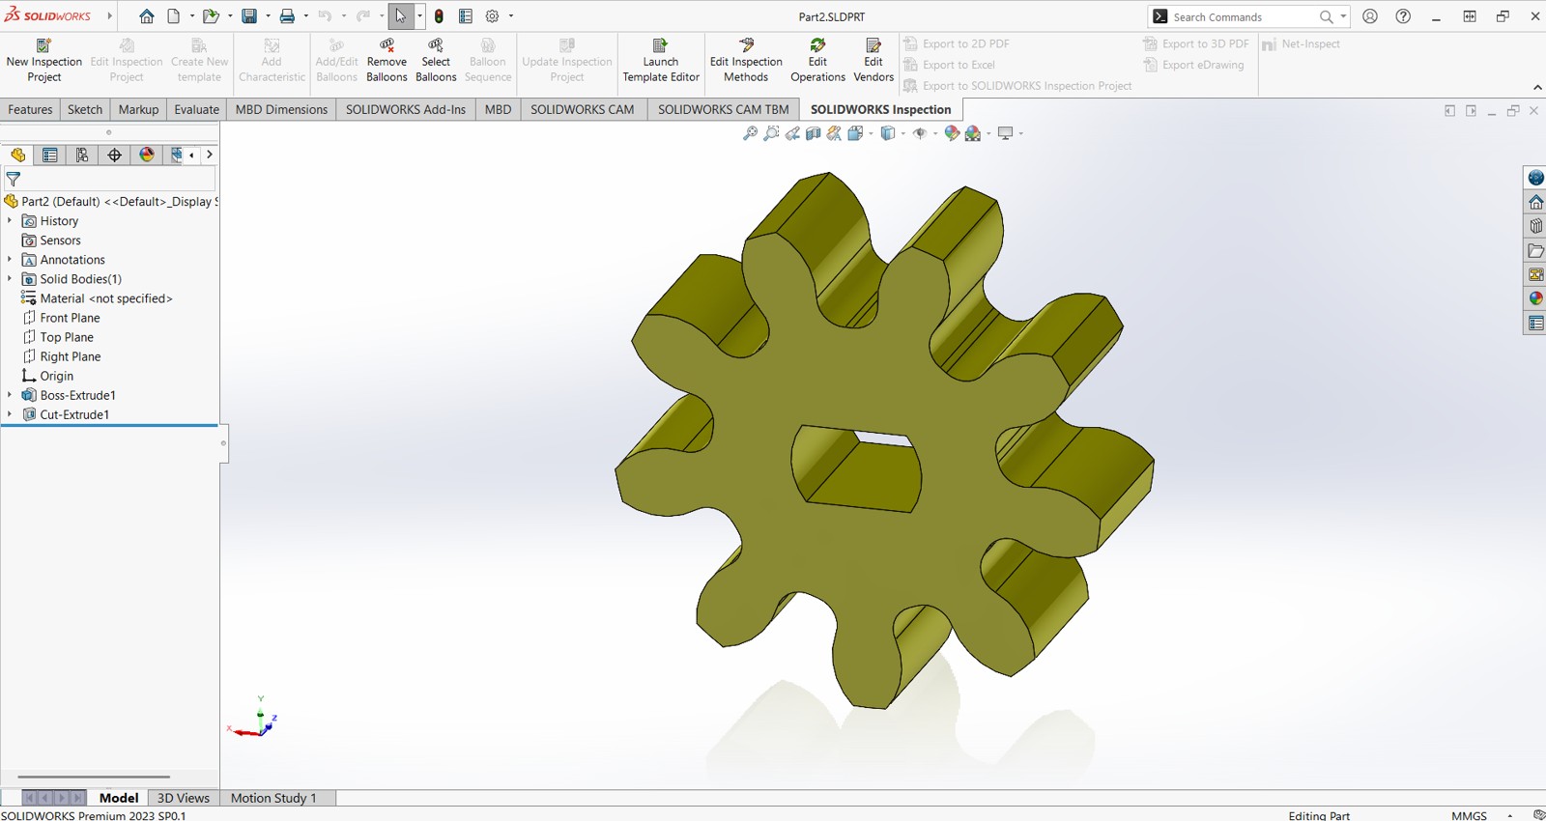
Task: Click New Inspection Project in the ribbon
Action: pos(43,61)
